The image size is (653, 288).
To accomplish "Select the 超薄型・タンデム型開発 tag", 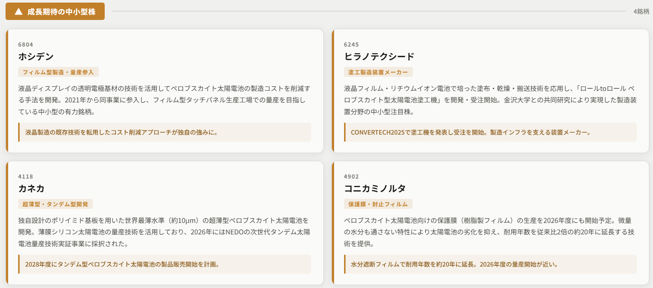I will tap(55, 204).
